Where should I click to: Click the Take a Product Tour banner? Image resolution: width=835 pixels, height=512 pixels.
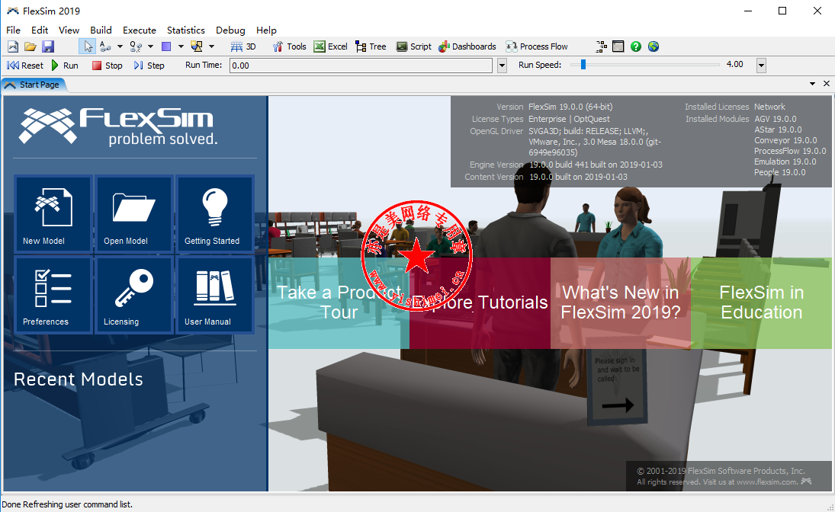pyautogui.click(x=339, y=303)
